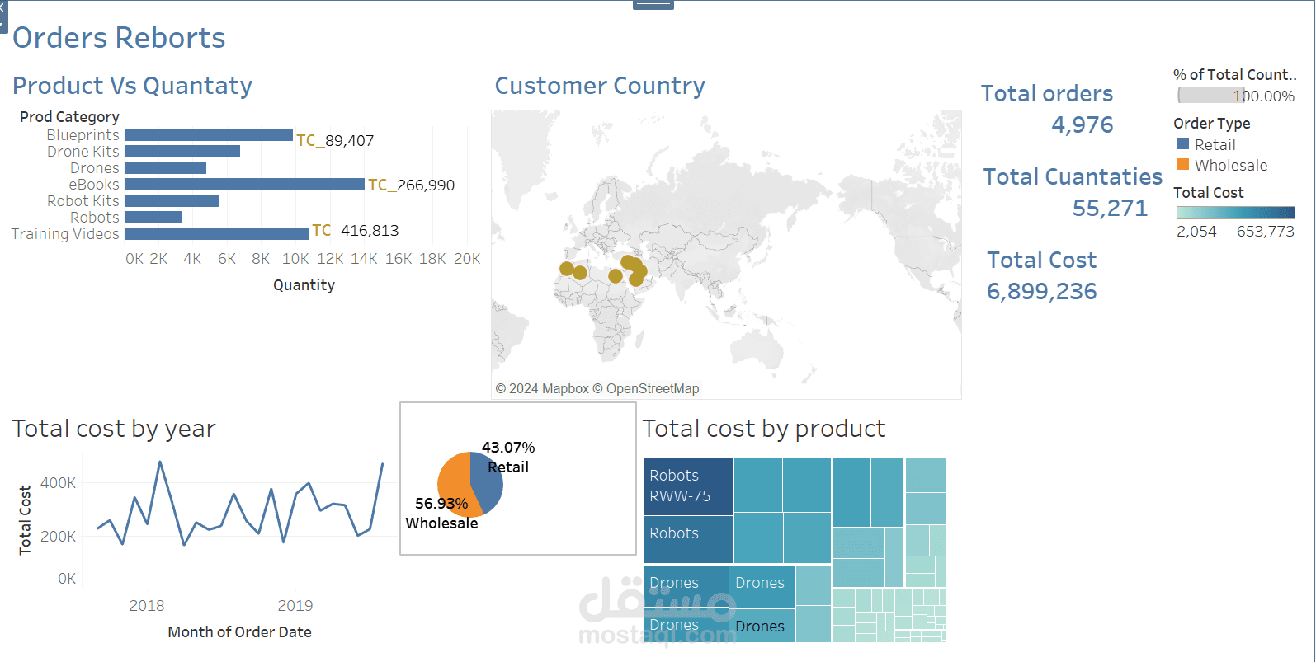Click the TC_89,407 label
The height and width of the screenshot is (662, 1316).
coord(335,140)
